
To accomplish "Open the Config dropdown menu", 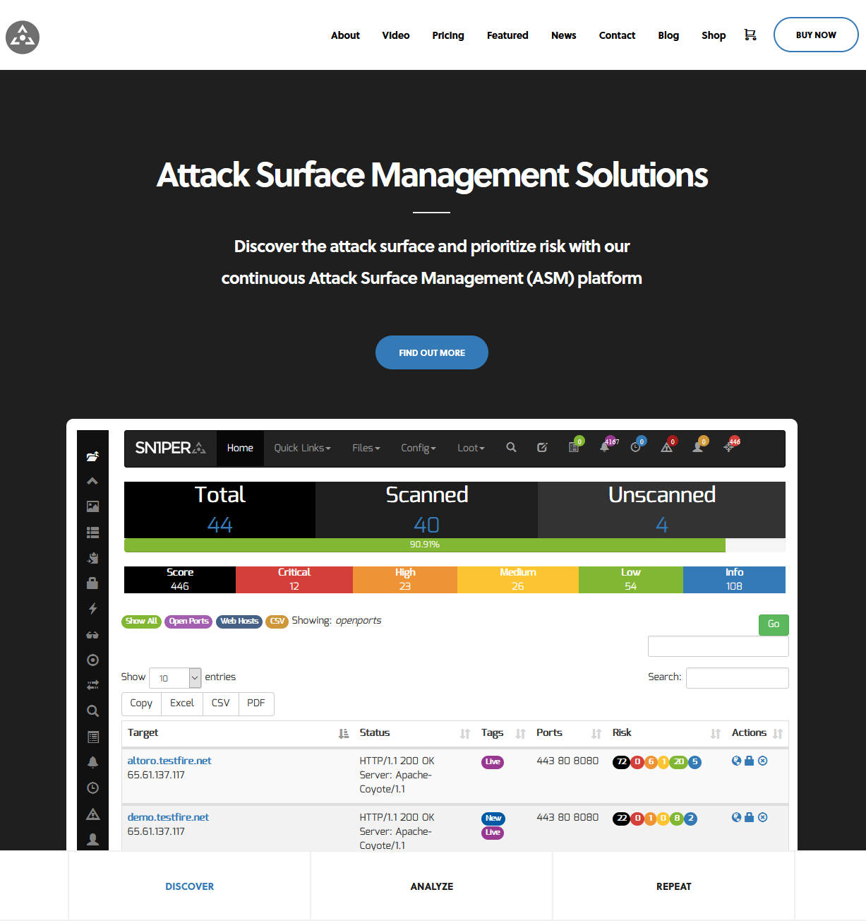I will 419,448.
